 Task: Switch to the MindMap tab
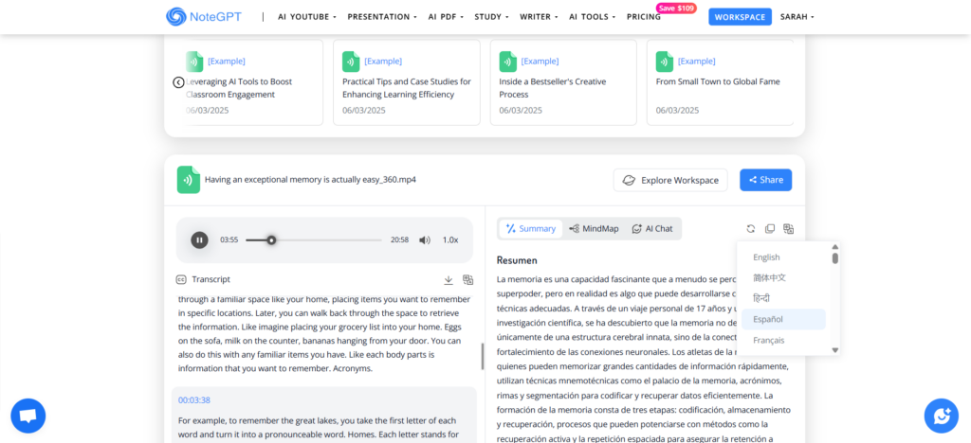pos(594,229)
